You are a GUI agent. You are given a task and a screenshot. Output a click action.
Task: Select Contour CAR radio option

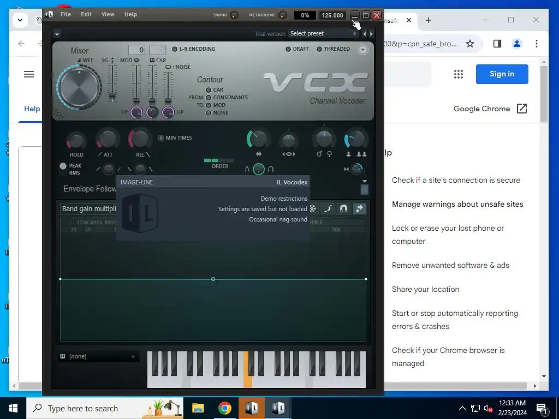pos(214,90)
